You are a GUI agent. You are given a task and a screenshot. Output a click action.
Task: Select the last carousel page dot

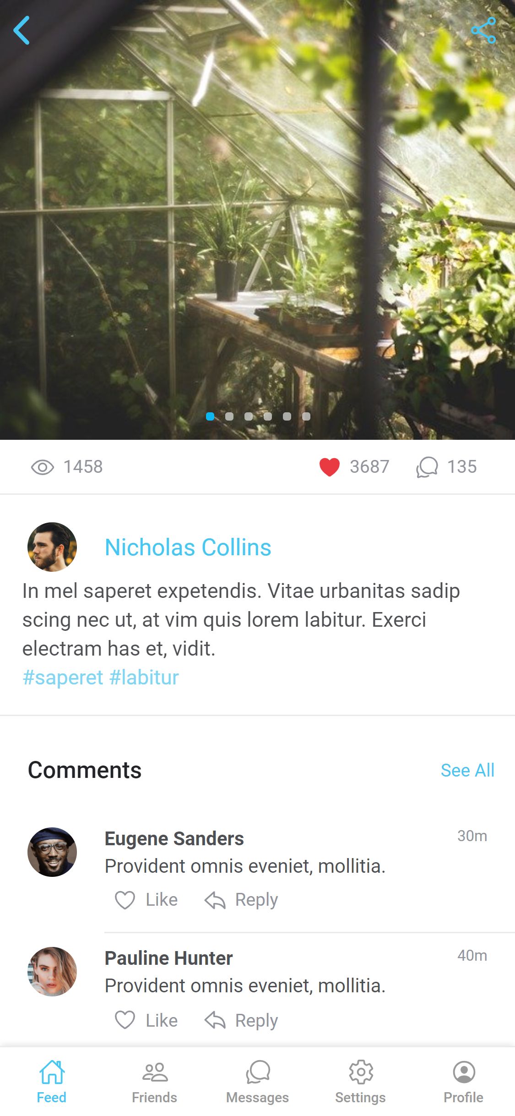306,416
